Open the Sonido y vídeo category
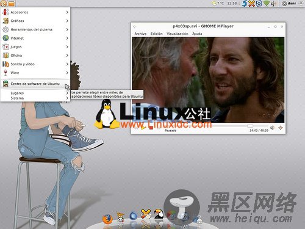 coord(35,64)
